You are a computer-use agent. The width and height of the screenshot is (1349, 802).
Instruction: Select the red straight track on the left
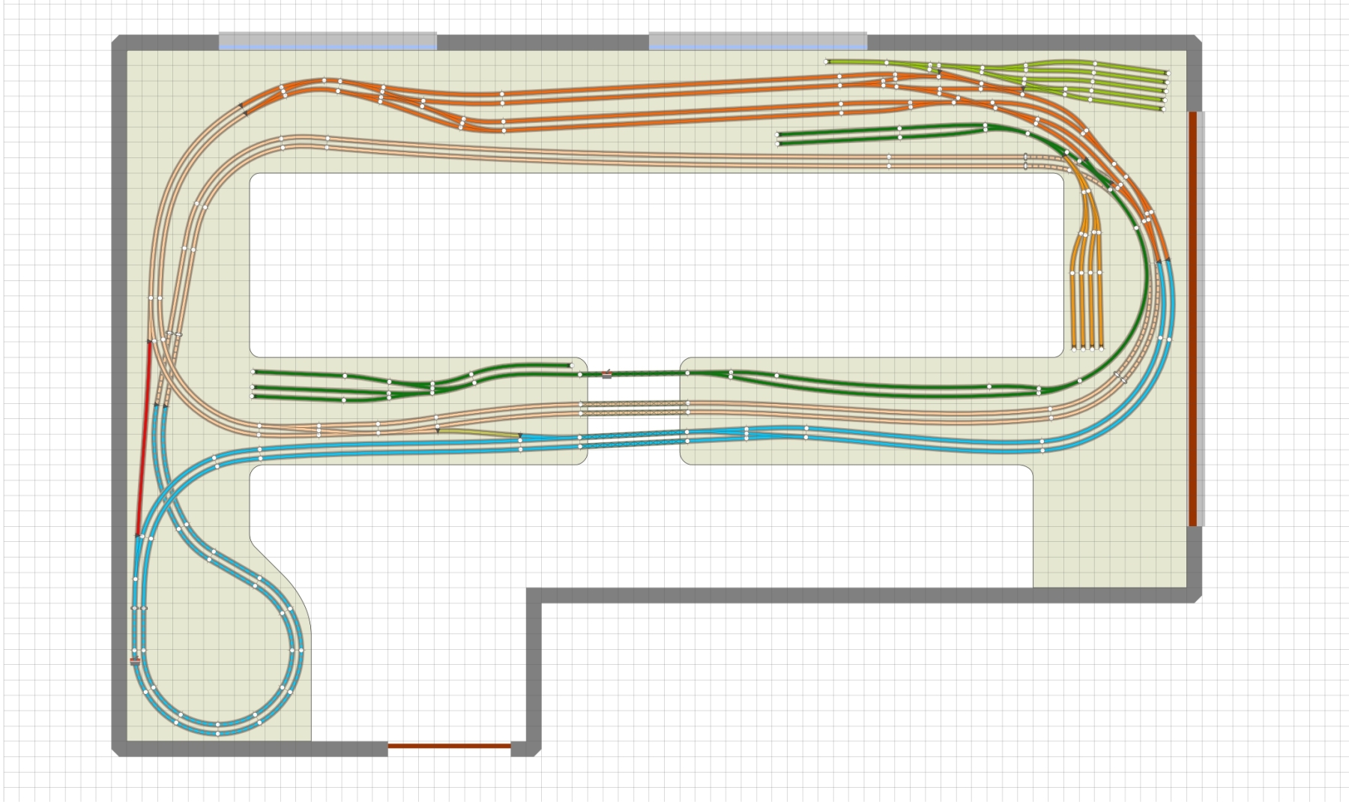(143, 439)
